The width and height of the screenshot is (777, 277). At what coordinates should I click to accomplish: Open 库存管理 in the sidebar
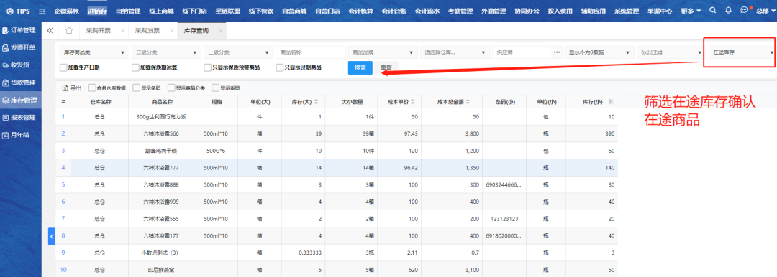(x=20, y=100)
